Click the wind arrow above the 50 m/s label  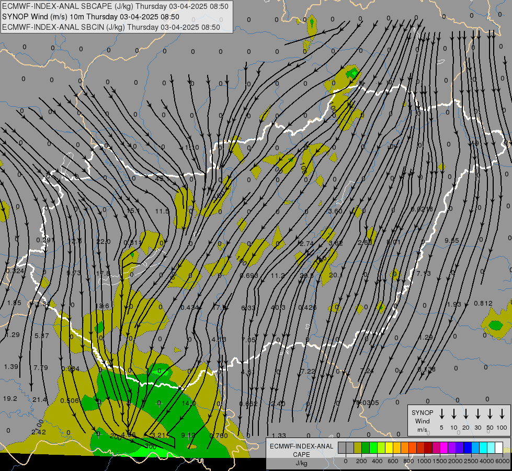point(490,414)
